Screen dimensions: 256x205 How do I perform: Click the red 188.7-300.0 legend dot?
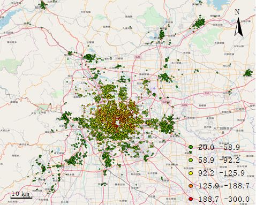(x=191, y=199)
